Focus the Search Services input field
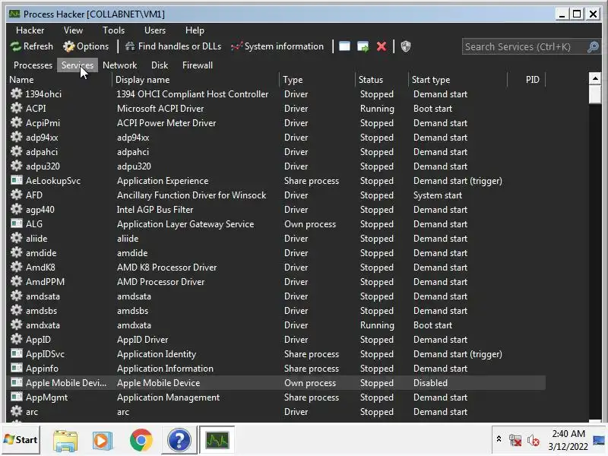Image resolution: width=608 pixels, height=456 pixels. click(x=524, y=47)
